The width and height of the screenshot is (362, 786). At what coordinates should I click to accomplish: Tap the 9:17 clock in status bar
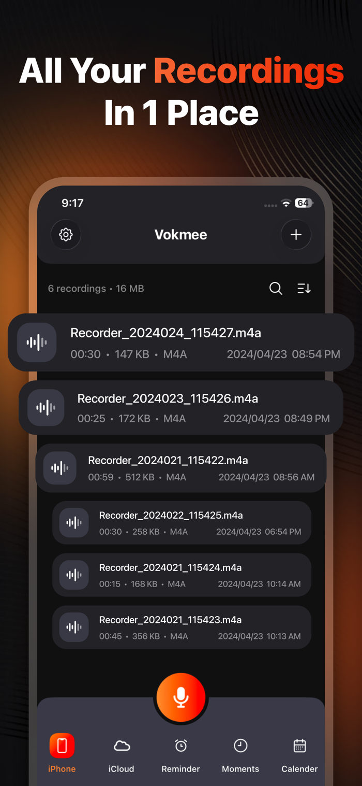(72, 203)
